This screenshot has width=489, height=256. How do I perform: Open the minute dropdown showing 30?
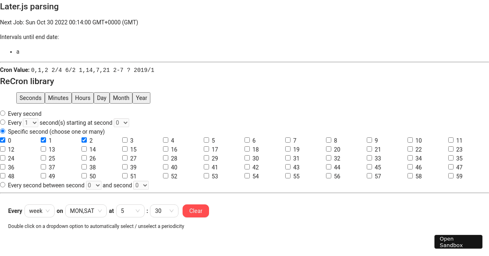(x=164, y=210)
